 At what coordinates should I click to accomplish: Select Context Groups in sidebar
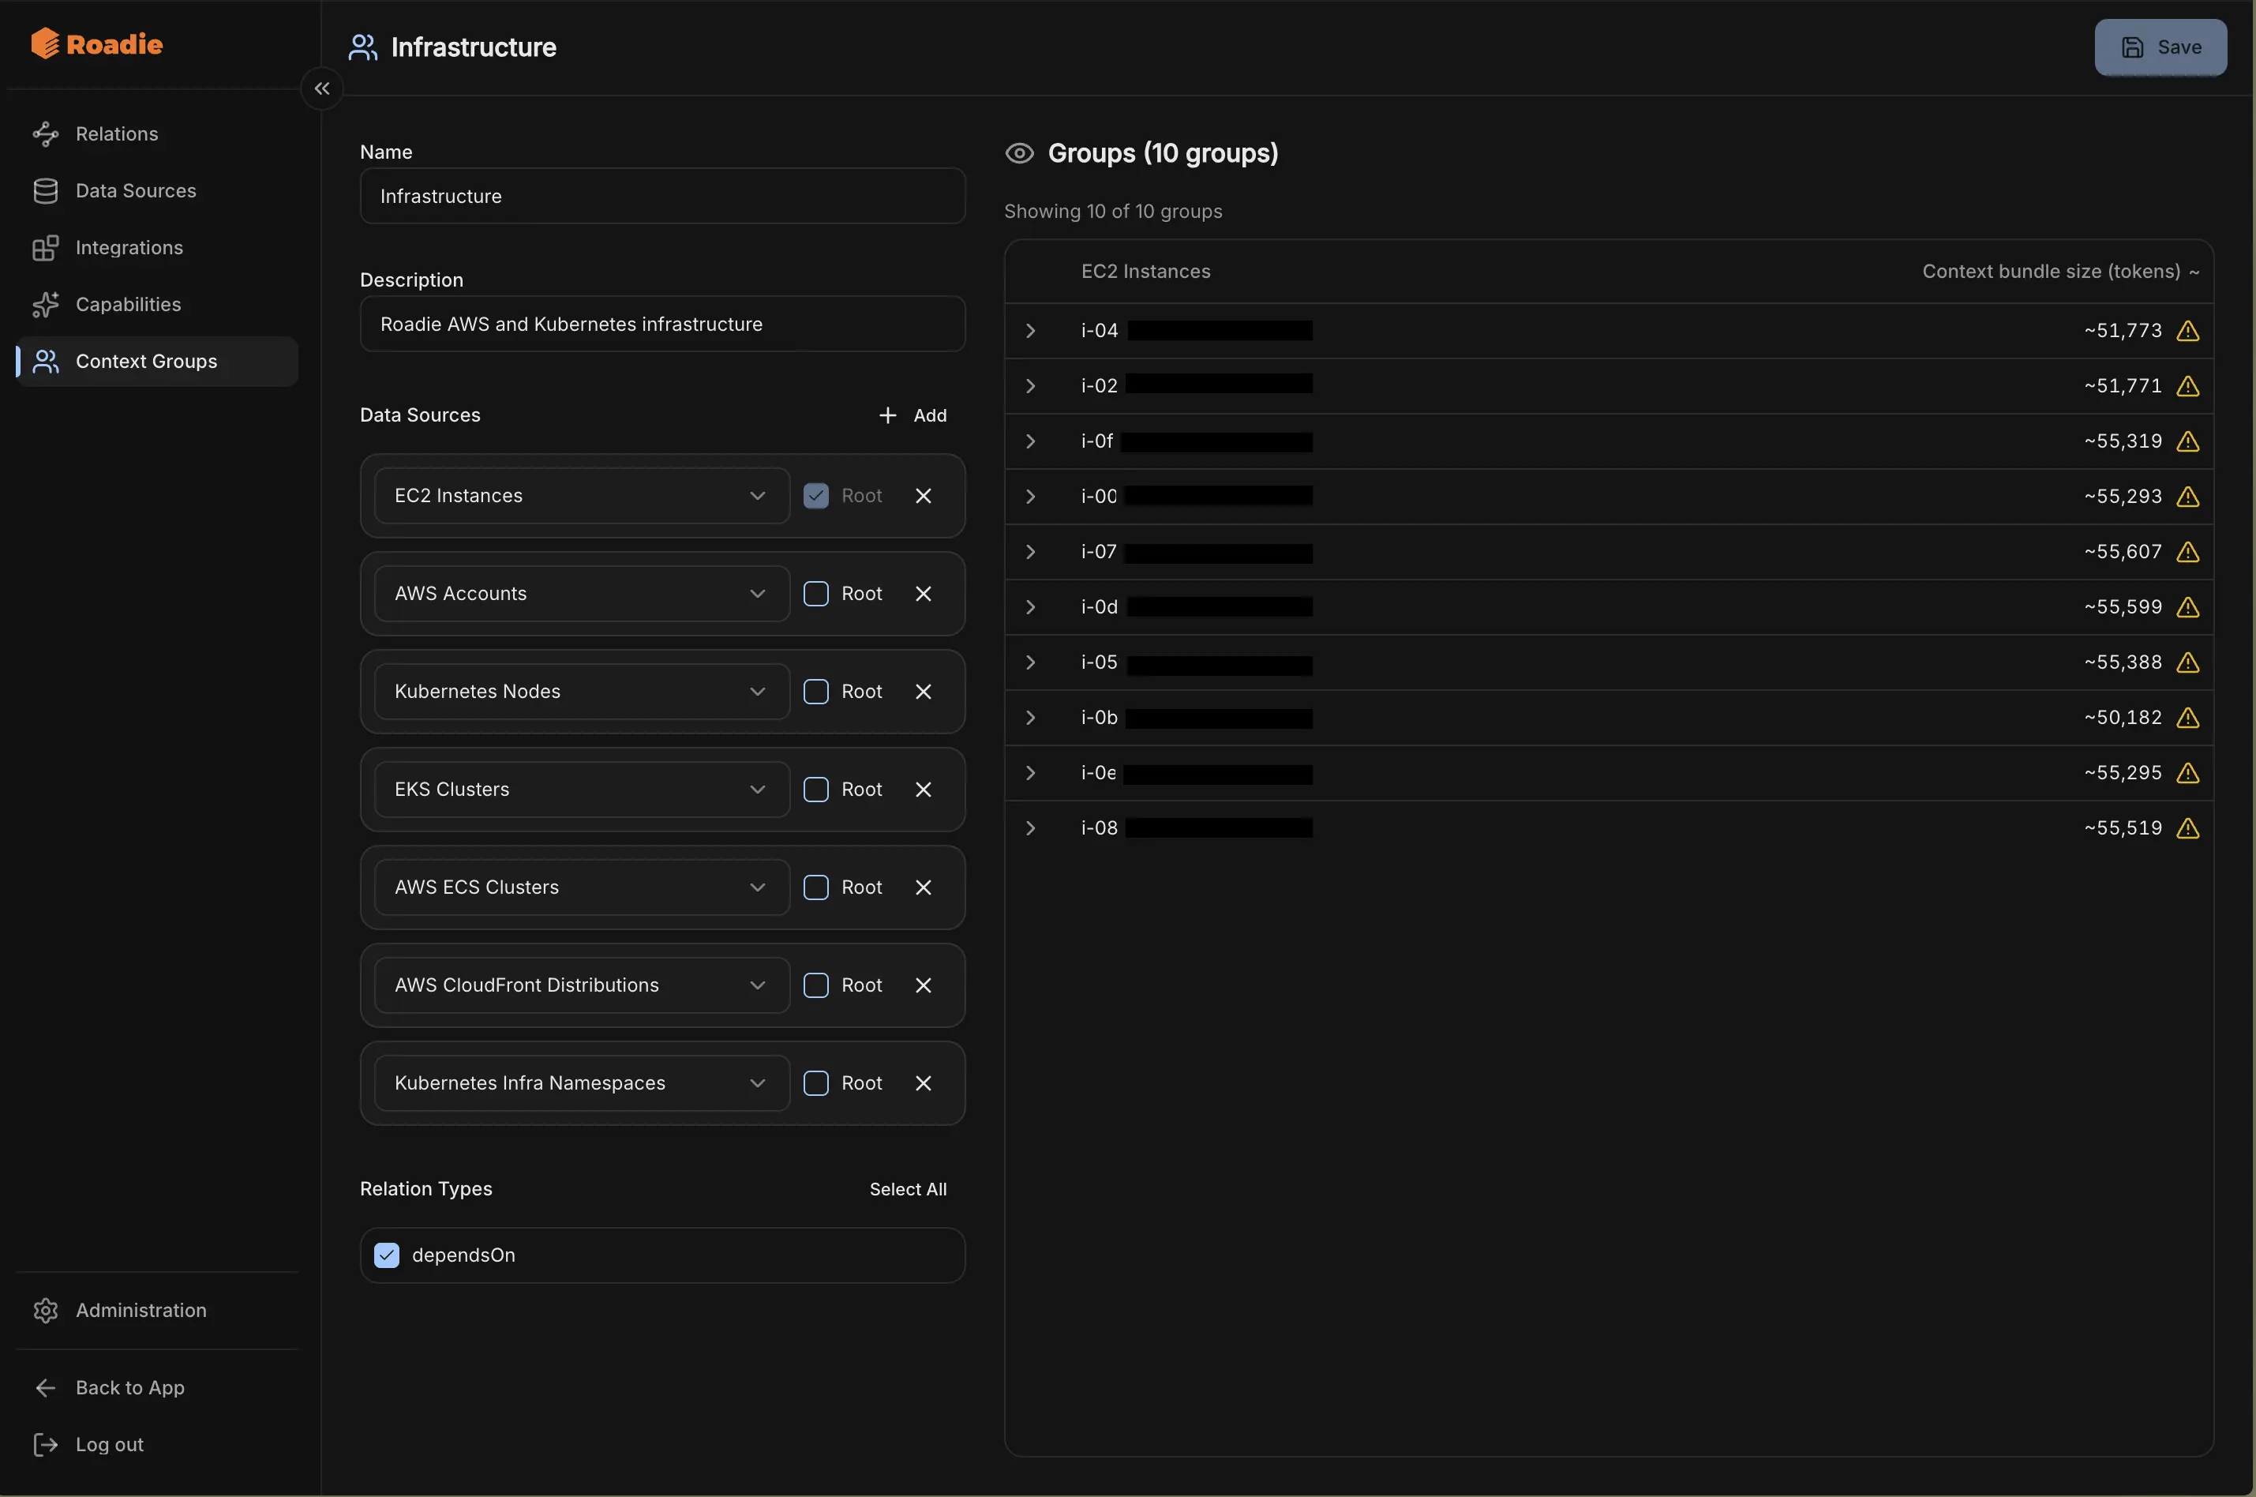click(x=156, y=361)
